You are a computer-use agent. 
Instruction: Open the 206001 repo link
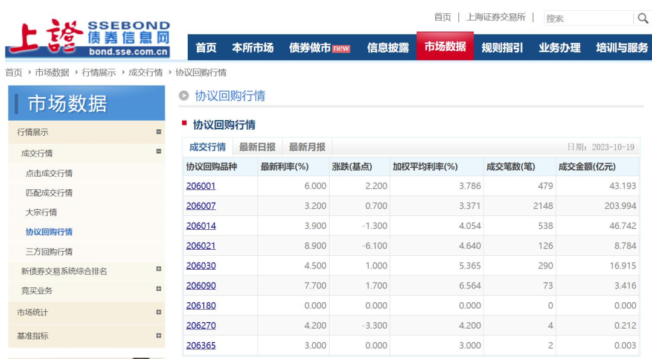(201, 186)
